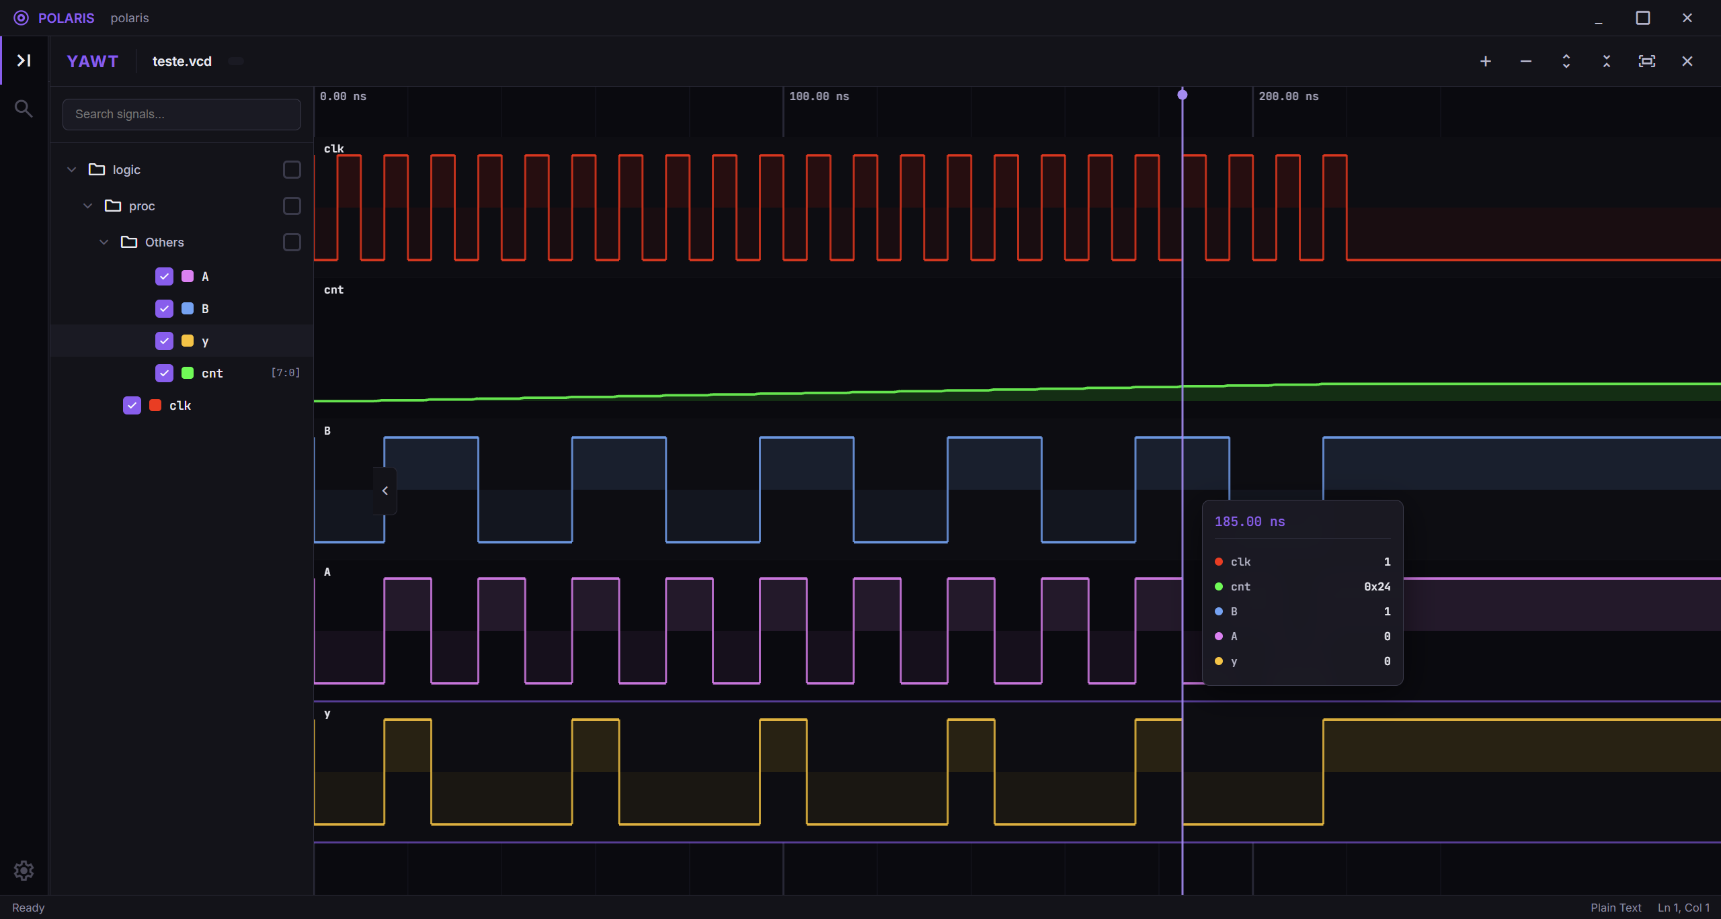Open settings via the gear icon
This screenshot has width=1721, height=919.
[x=24, y=871]
